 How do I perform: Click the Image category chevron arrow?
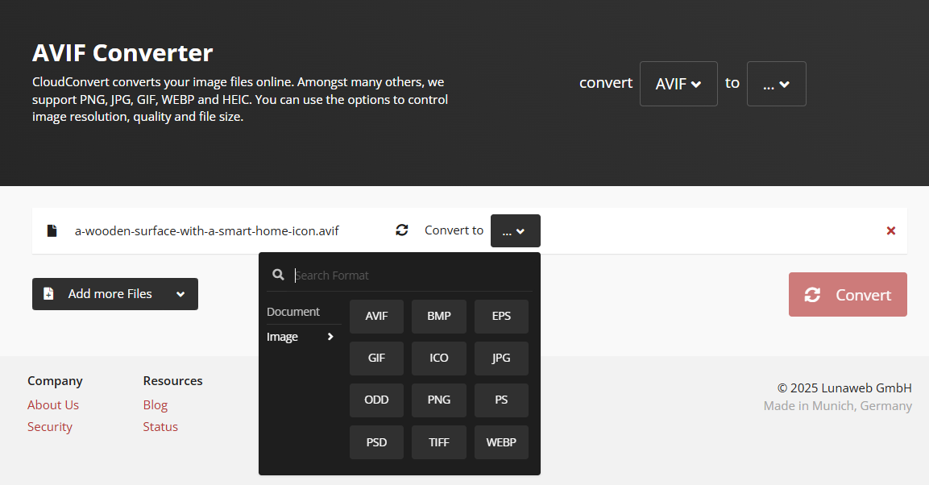(x=330, y=337)
